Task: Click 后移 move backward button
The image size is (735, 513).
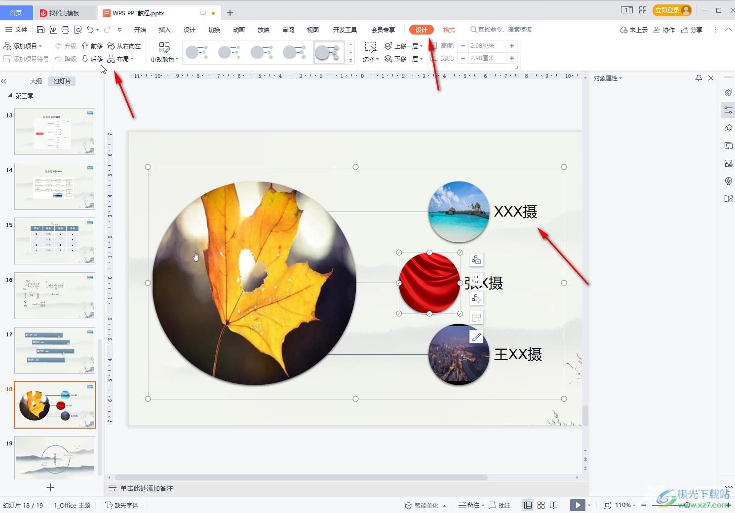Action: (92, 59)
